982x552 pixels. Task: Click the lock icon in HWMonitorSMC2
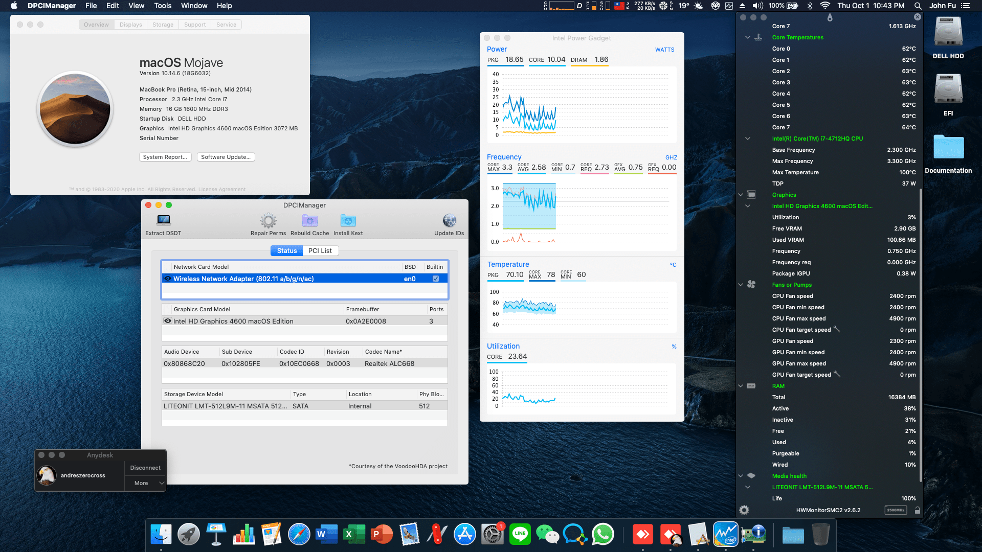click(x=918, y=510)
